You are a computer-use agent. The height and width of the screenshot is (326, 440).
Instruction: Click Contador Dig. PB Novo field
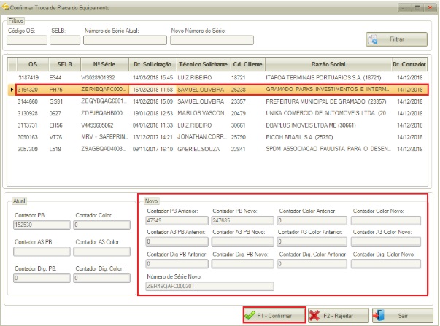(242, 264)
